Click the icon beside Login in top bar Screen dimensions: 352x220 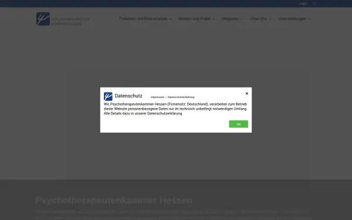pyautogui.click(x=314, y=4)
